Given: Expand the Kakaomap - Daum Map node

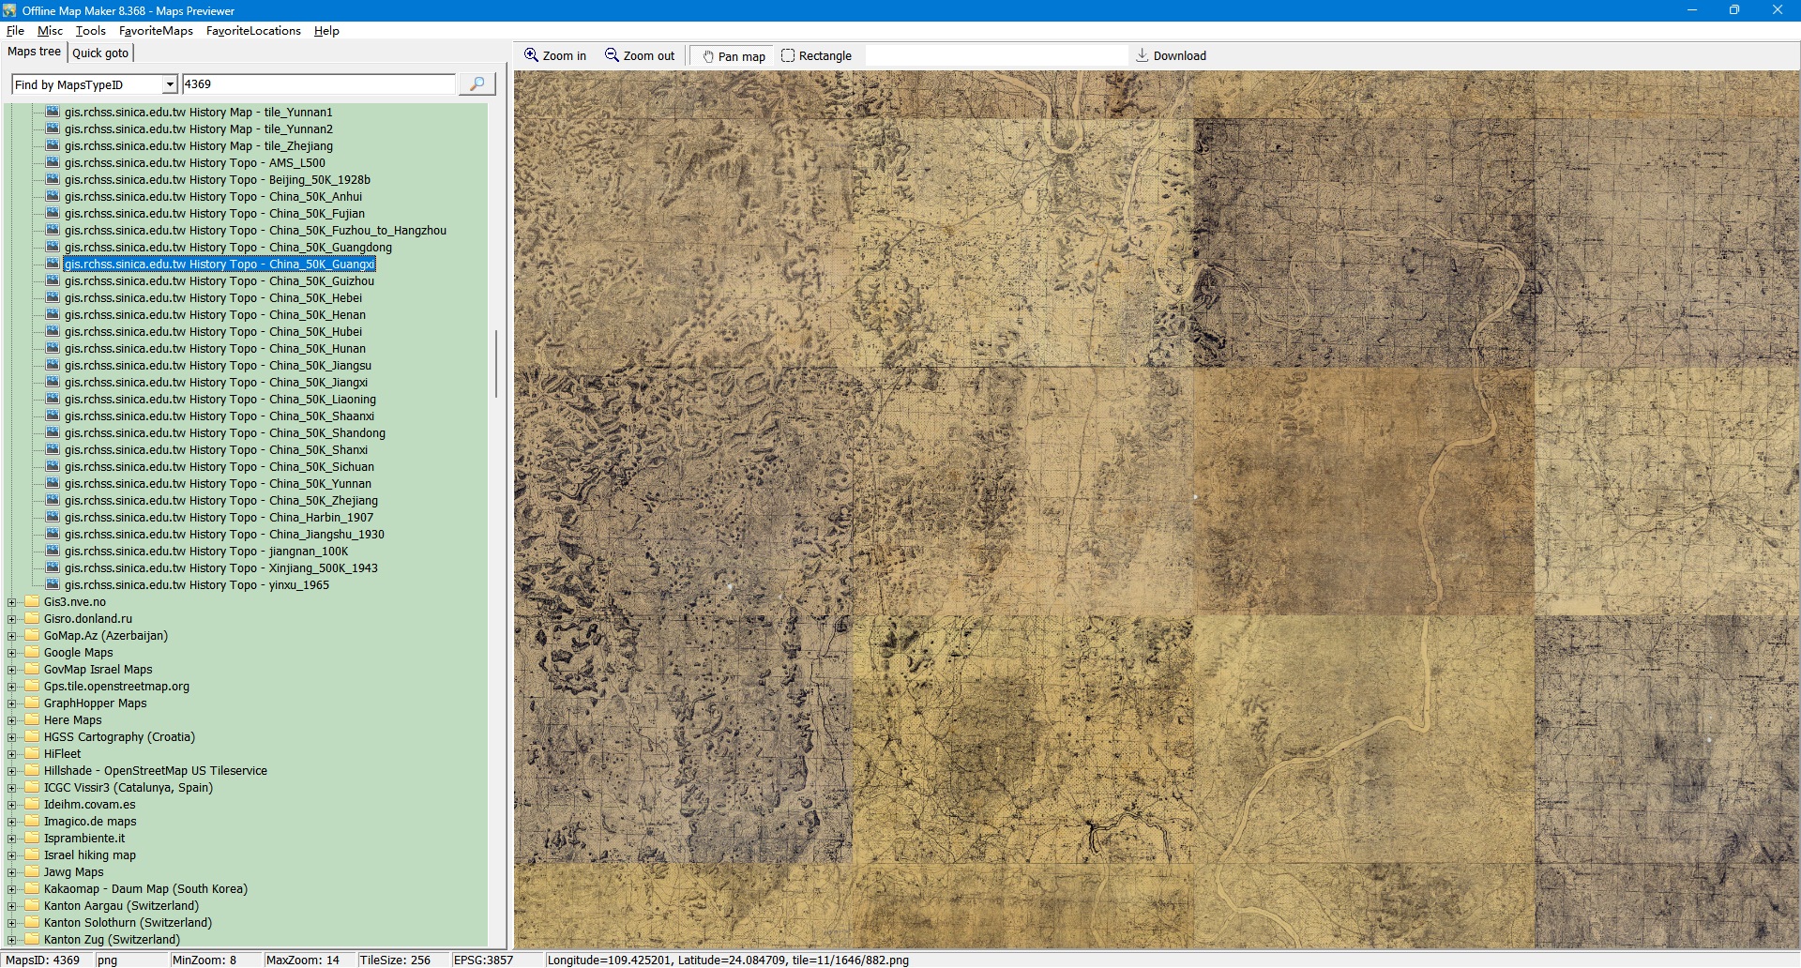Looking at the screenshot, I should coord(12,889).
